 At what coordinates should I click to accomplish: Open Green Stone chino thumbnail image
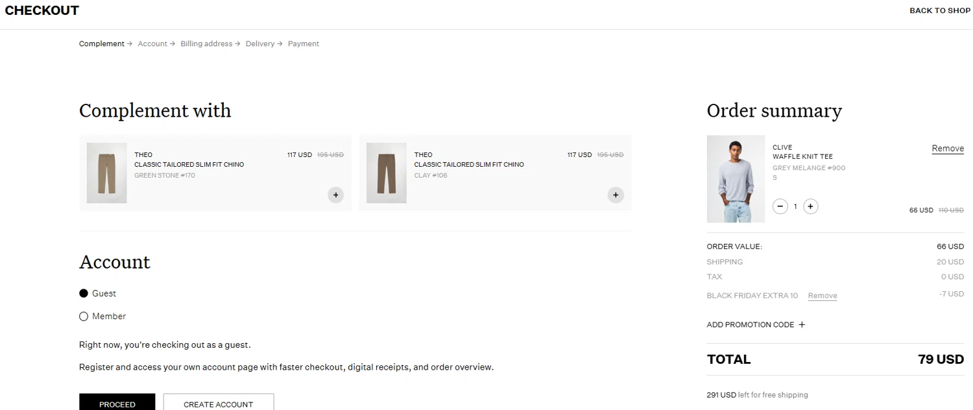pyautogui.click(x=106, y=173)
